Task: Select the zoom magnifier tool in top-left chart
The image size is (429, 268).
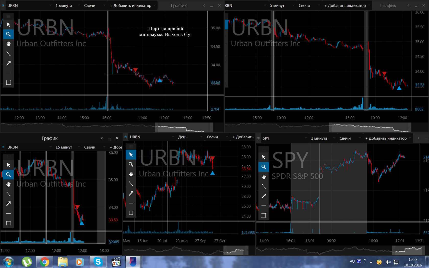Action: [8, 34]
